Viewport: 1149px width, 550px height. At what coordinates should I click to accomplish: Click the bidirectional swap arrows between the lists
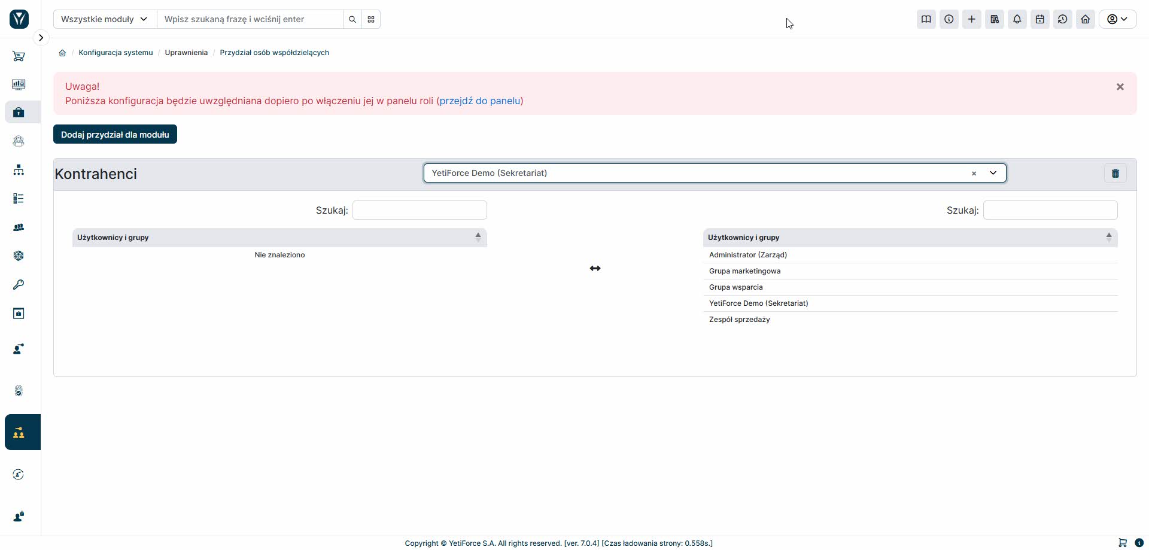(595, 268)
